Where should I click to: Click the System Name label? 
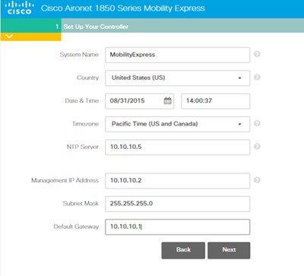(x=79, y=55)
